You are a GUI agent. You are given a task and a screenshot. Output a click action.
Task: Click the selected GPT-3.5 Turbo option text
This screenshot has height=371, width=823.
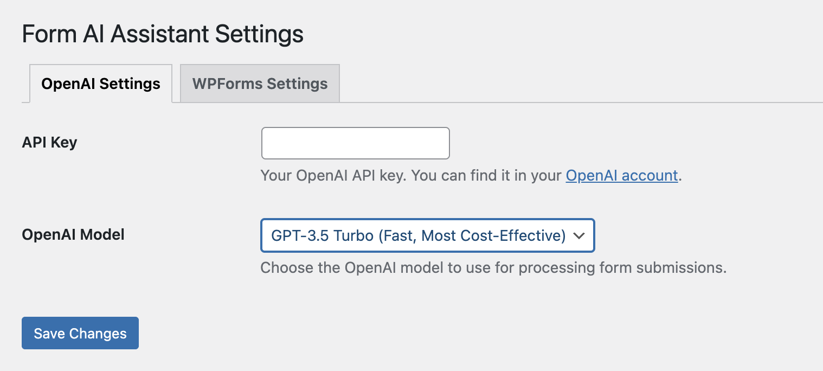(418, 235)
